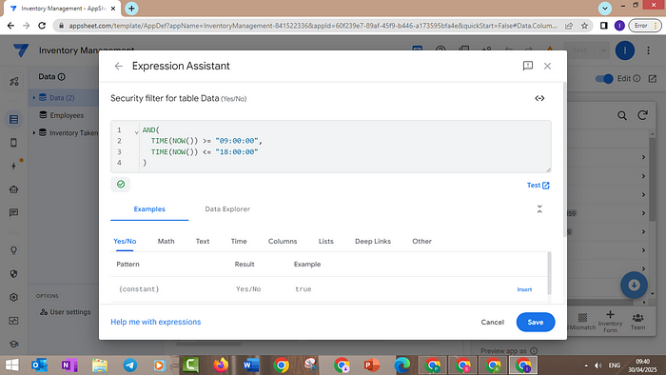Image resolution: width=666 pixels, height=375 pixels.
Task: Open the Data section in sidebar
Action: pyautogui.click(x=13, y=119)
